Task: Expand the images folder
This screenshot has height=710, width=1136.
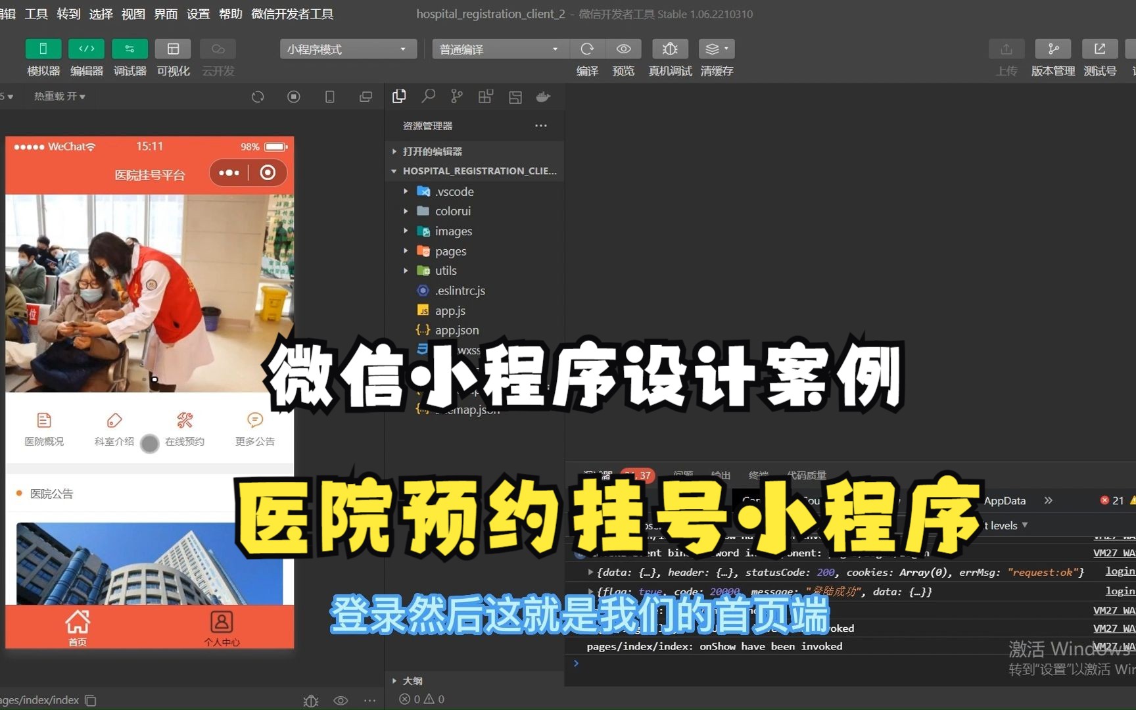Action: [475, 231]
